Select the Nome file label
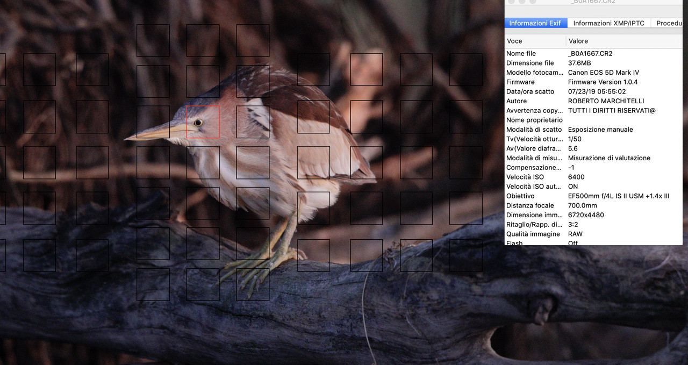 (x=521, y=53)
